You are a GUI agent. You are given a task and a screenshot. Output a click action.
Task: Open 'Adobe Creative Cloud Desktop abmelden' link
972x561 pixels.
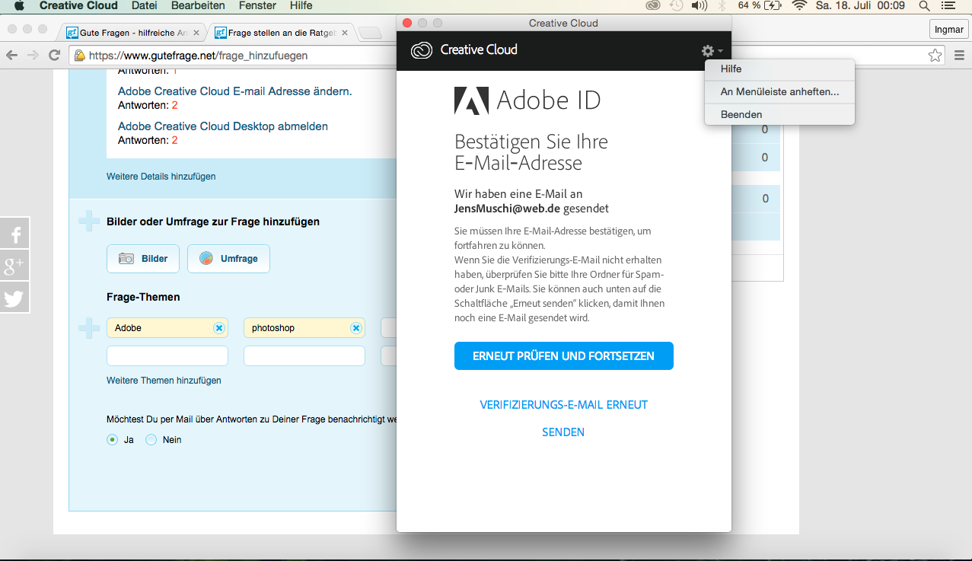[223, 126]
